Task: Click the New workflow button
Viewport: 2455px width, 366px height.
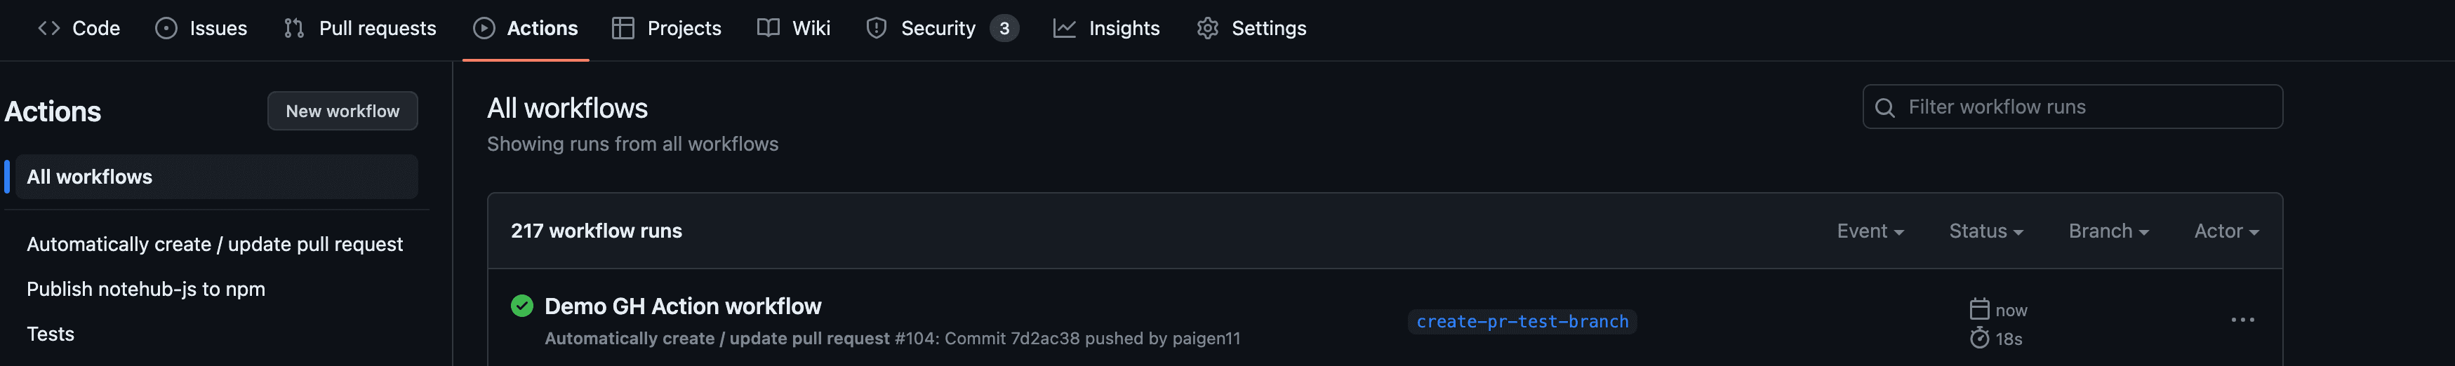Action: click(x=342, y=111)
